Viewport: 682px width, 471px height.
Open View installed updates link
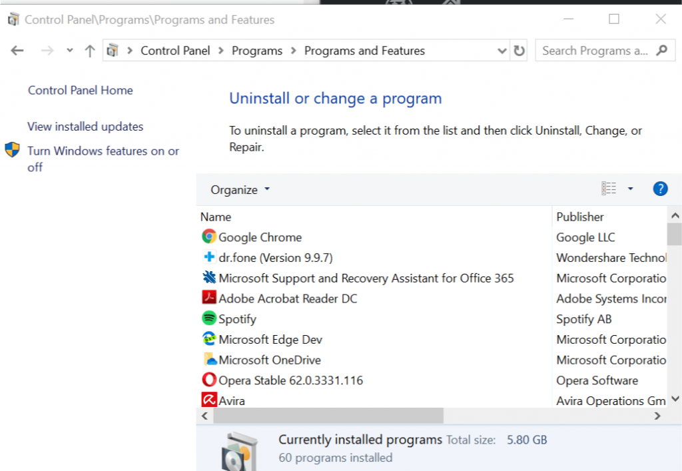click(x=85, y=126)
